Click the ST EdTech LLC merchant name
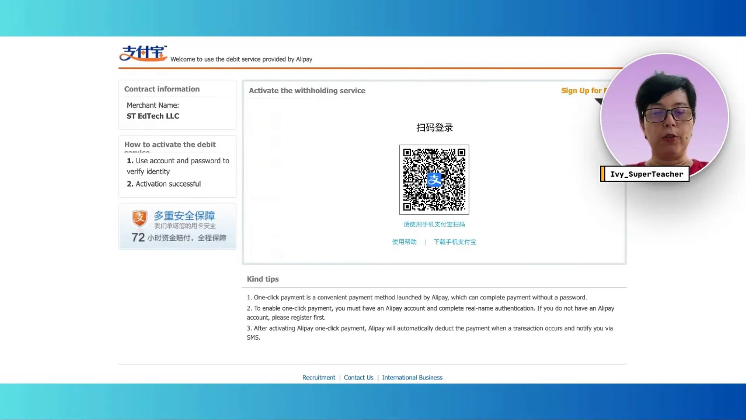746x420 pixels. coord(153,116)
